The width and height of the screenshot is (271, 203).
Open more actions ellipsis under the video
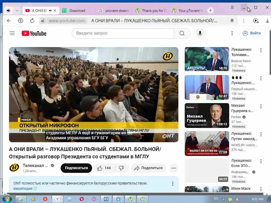[174, 168]
